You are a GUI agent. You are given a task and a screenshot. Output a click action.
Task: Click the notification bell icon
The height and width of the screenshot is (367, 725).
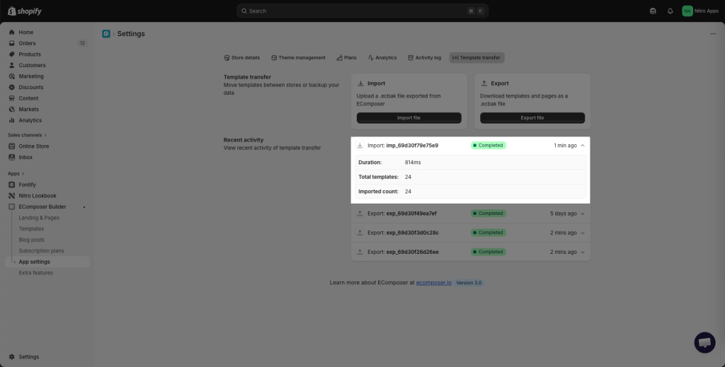[x=670, y=11]
